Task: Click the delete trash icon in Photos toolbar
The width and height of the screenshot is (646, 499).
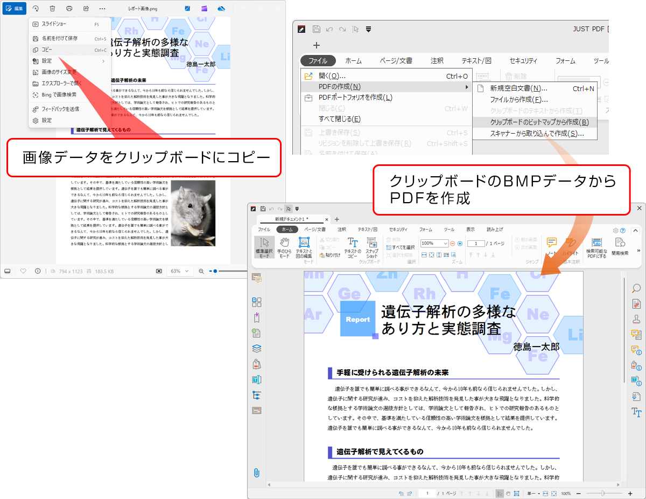Action: [52, 9]
